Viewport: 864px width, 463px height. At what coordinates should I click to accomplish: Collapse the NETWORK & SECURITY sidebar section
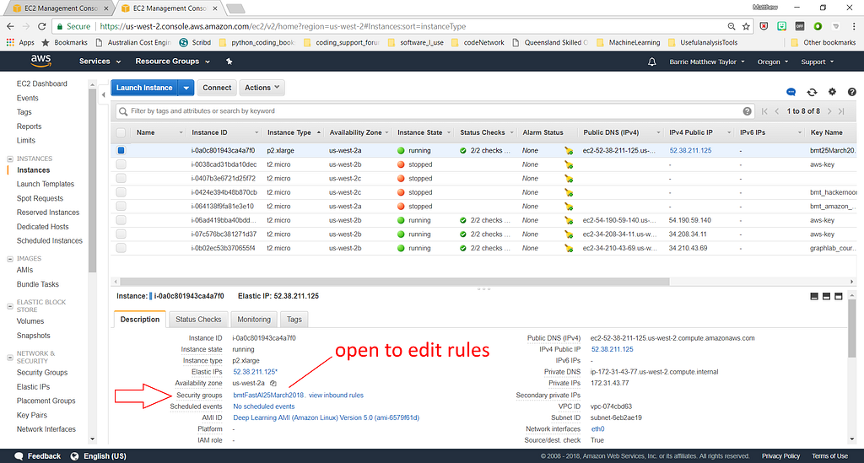click(10, 358)
